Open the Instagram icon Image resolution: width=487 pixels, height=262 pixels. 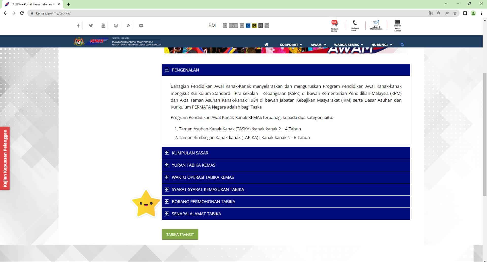click(x=116, y=26)
